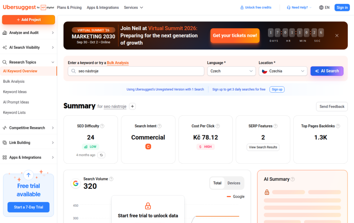Viewport: 354px width, 223px height.
Task: Click the search icon inside keyword field
Action: [x=73, y=71]
